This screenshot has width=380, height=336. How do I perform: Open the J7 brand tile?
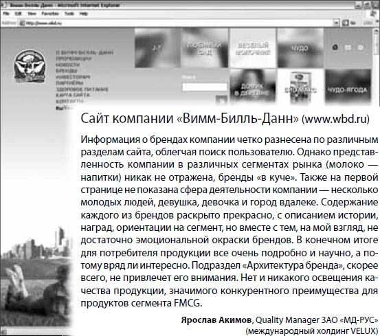(x=157, y=47)
